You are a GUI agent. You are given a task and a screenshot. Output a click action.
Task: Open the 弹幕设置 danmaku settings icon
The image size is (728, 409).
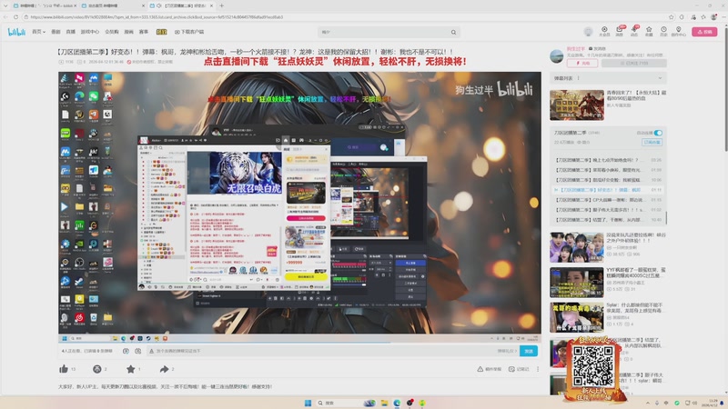coord(138,351)
